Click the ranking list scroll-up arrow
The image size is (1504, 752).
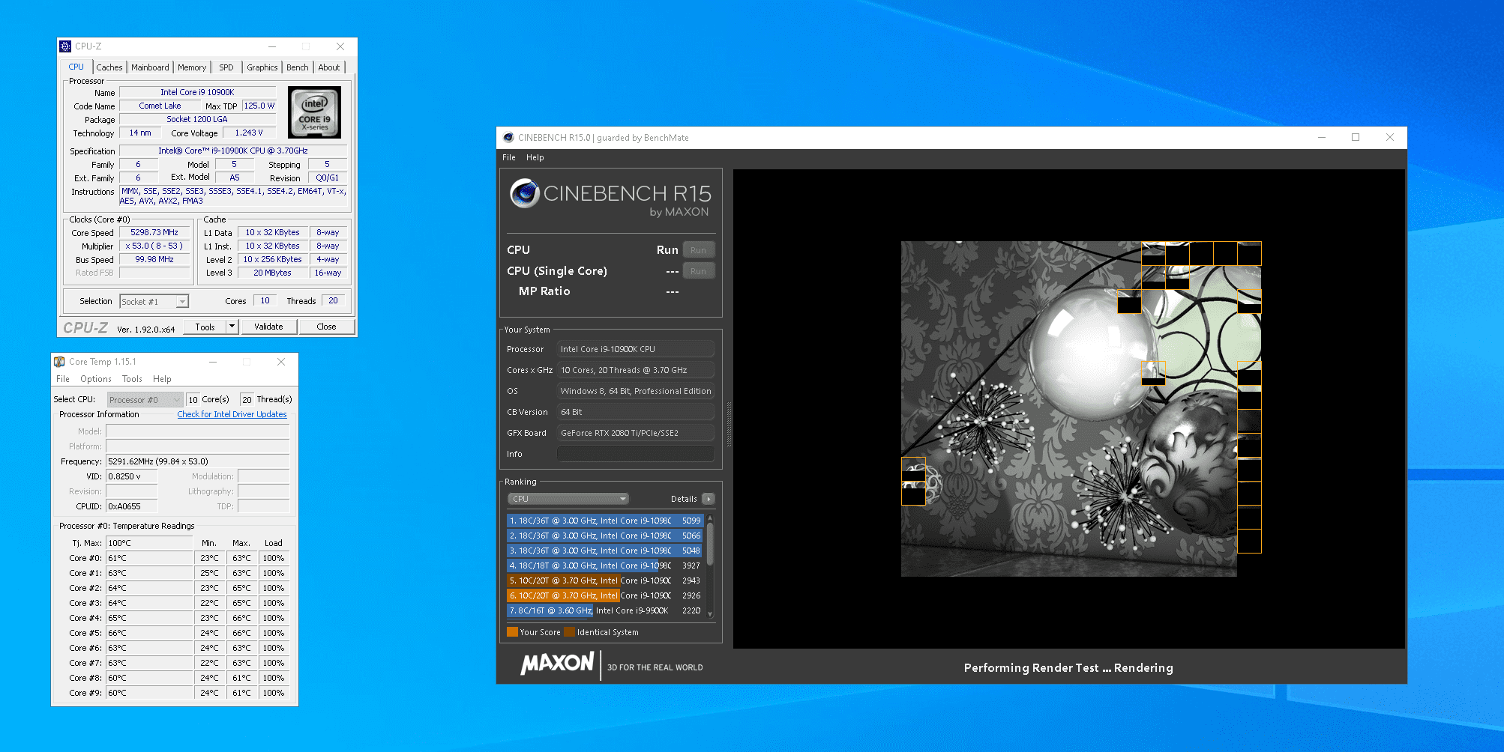tap(710, 518)
